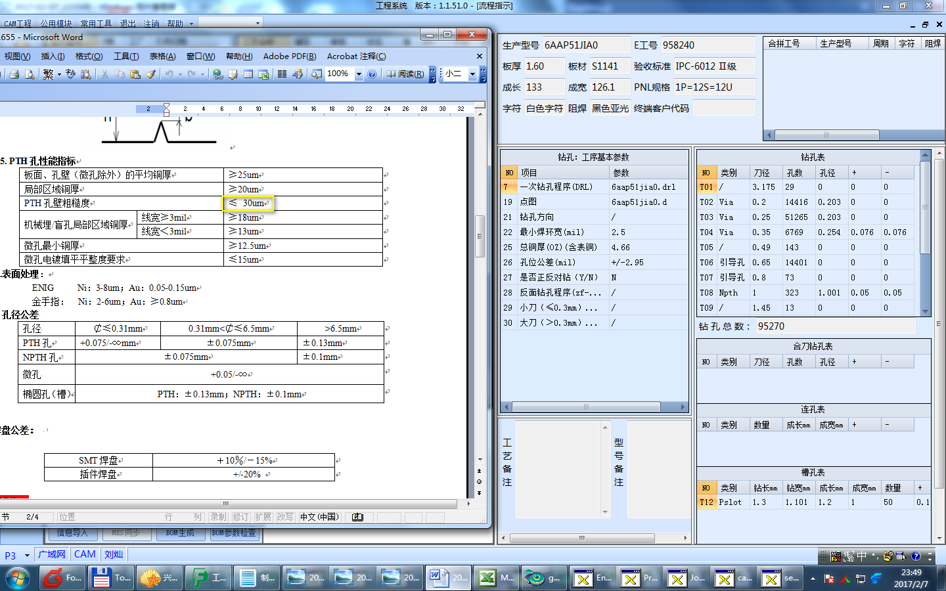Click the 信息导入 button
Viewport: 946px width, 591px height.
point(72,533)
